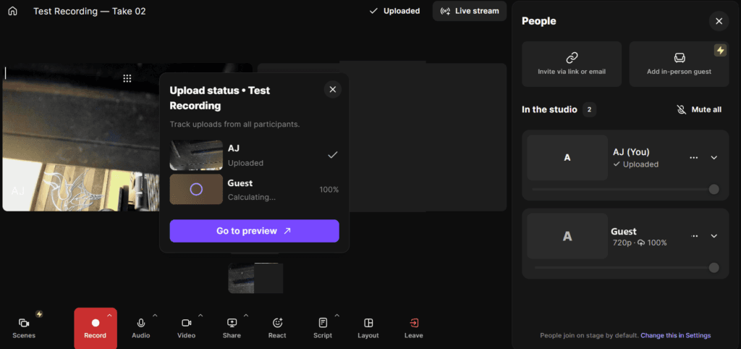
Task: Click the small self-view thumbnail
Action: tap(255, 278)
